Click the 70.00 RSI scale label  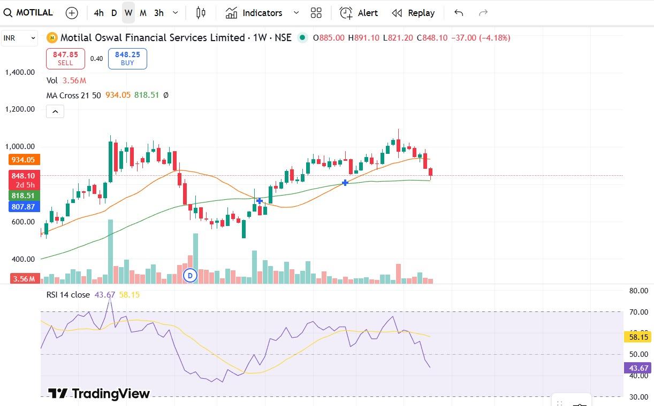click(x=639, y=312)
